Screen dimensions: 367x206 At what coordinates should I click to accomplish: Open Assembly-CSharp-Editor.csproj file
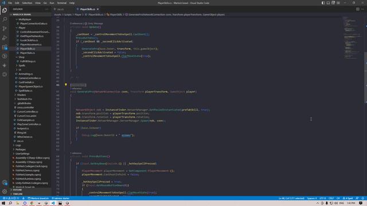(33, 158)
